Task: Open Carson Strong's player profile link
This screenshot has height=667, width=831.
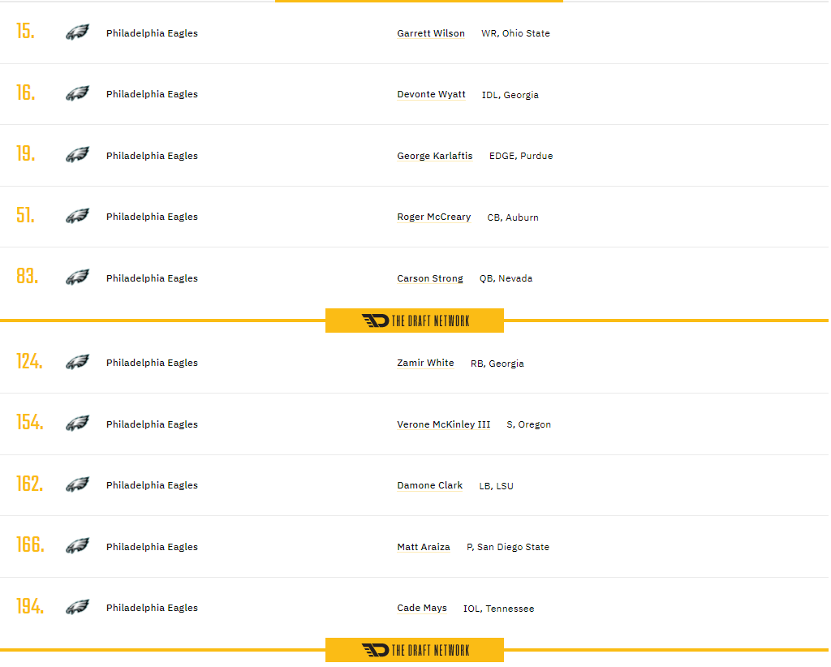Action: point(430,278)
